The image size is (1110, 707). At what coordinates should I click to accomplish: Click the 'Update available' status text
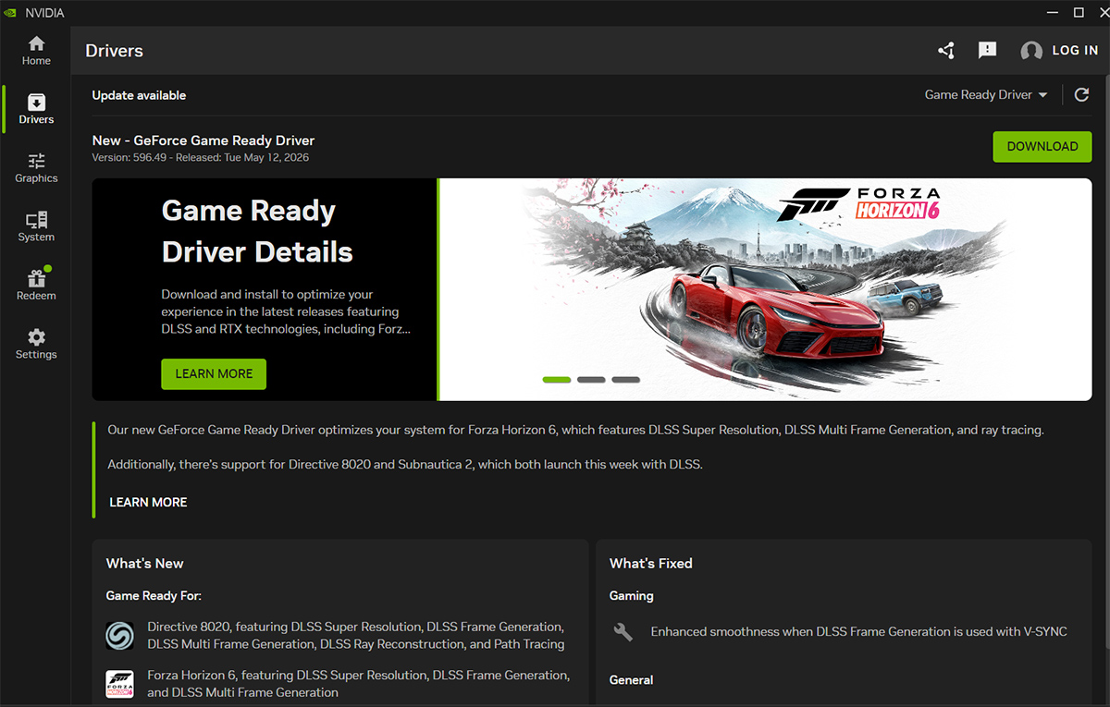click(x=139, y=95)
